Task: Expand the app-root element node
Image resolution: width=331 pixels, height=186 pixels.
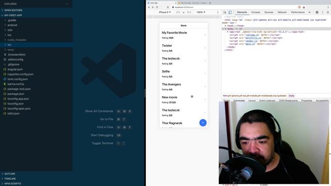Action: coord(228,32)
